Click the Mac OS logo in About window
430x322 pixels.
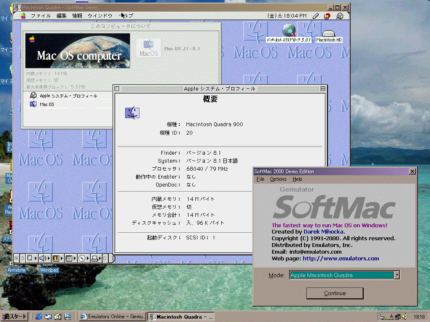[149, 48]
